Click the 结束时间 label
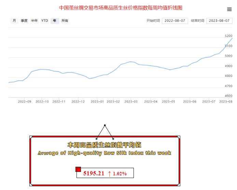The height and width of the screenshot is (190, 237). point(197,21)
